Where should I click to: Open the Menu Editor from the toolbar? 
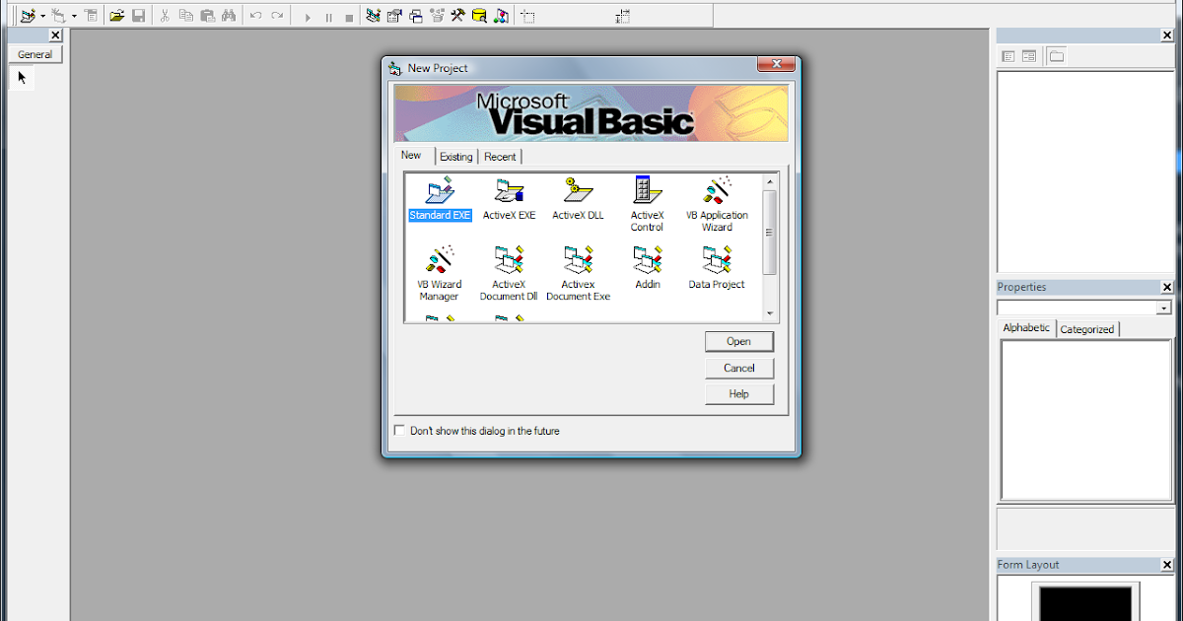(91, 15)
